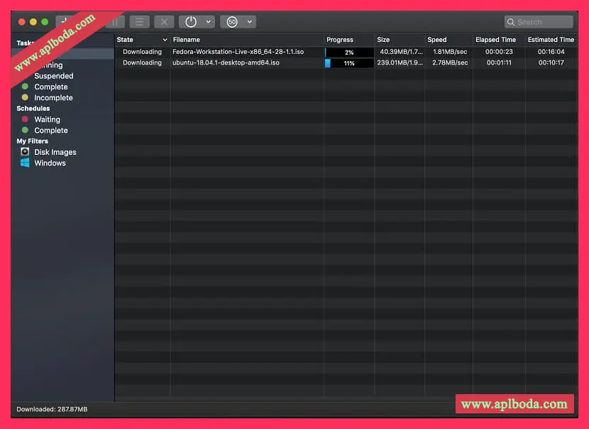Click the yellow dot beside Incomplete

coord(25,97)
